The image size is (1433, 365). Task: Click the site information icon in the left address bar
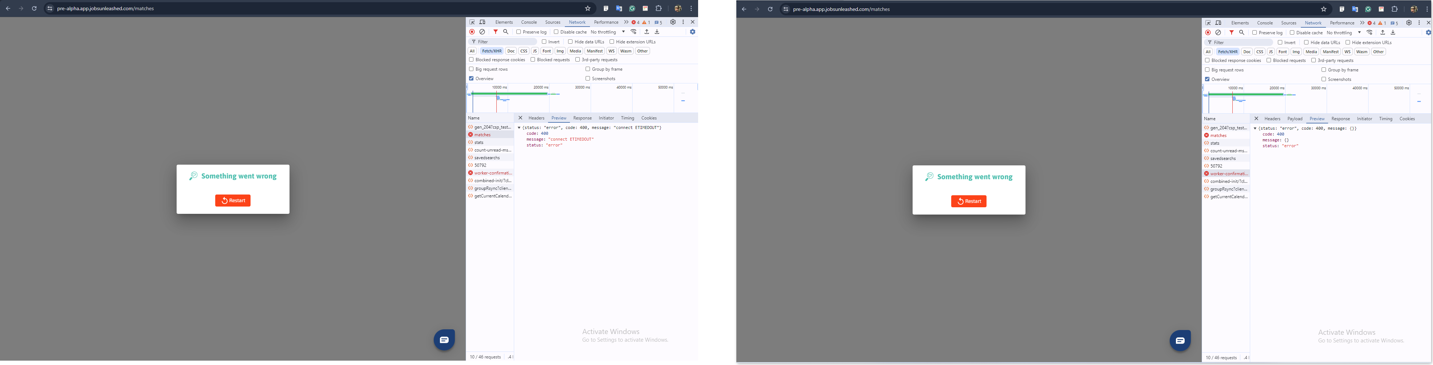coord(50,8)
